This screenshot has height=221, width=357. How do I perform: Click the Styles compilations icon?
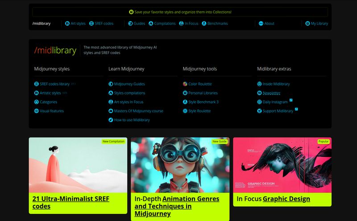111,93
